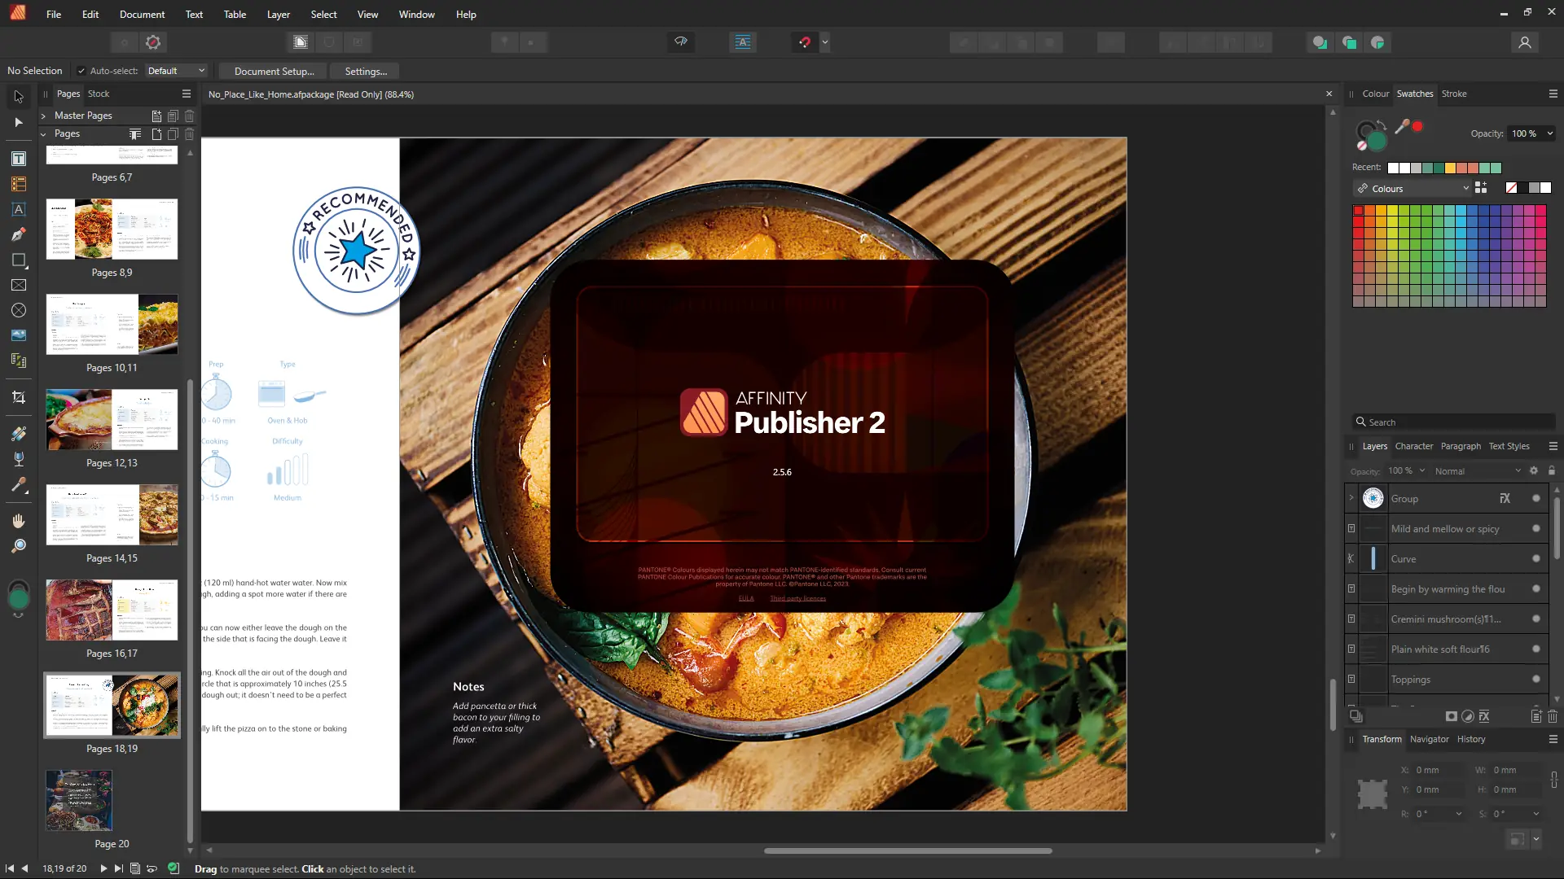Switch to the Stroke tab
The width and height of the screenshot is (1564, 879).
1453,94
